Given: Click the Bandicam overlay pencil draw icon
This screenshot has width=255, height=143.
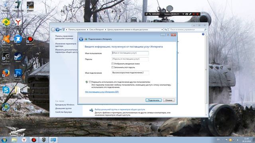Looking at the screenshot, I should click(x=190, y=14).
